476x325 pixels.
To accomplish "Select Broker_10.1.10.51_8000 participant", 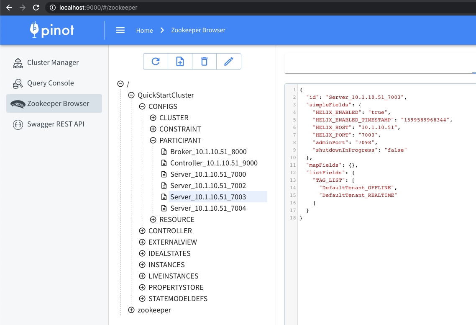I will 208,152.
